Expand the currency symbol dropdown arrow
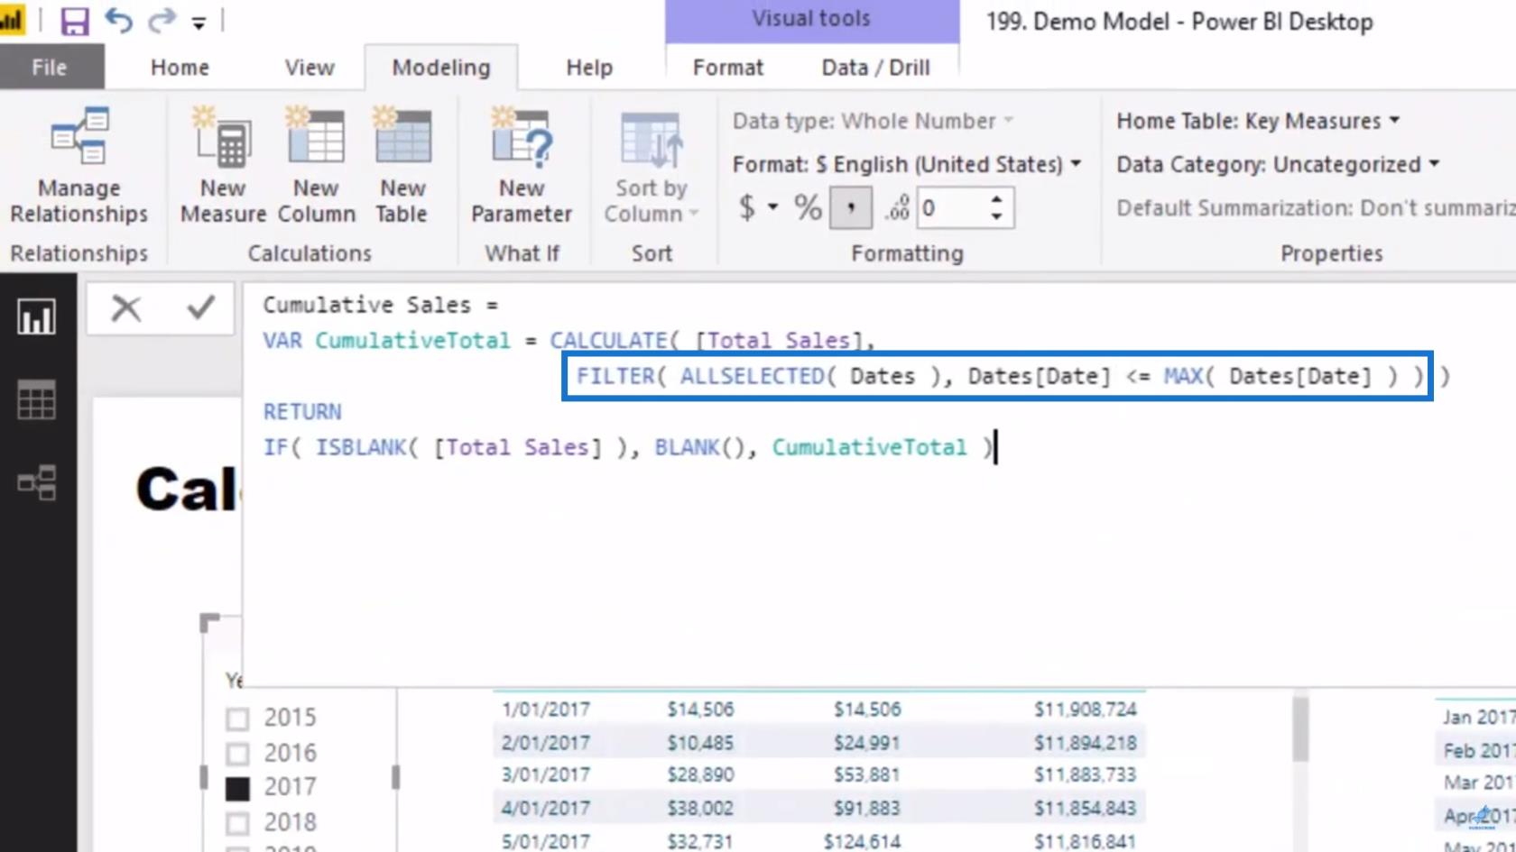Screen dimensions: 1516x852 [772, 208]
